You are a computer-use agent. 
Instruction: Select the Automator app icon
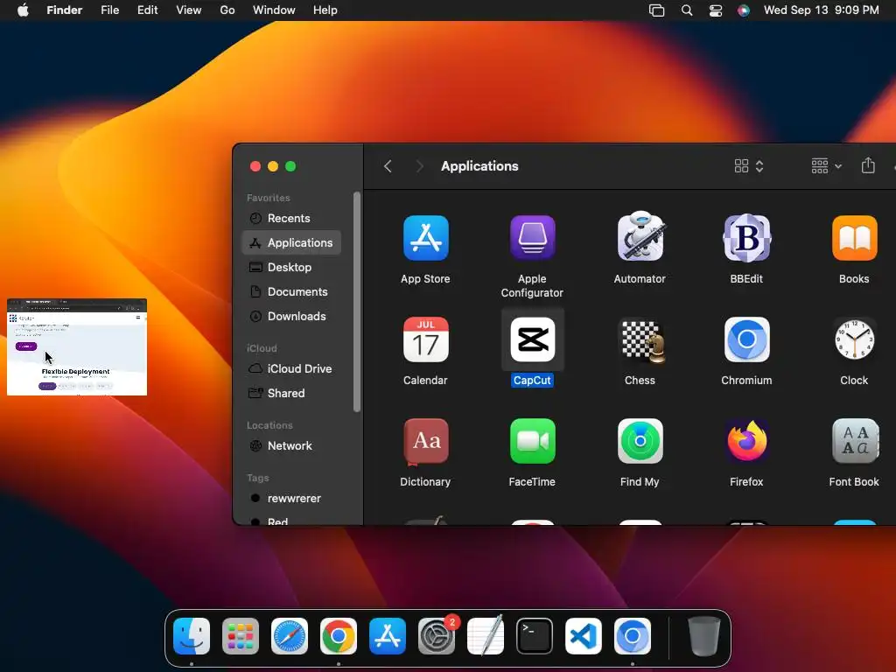[640, 236]
